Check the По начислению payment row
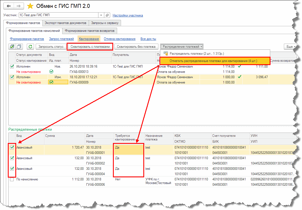Screen dimensions: 302x210 (x=12, y=179)
